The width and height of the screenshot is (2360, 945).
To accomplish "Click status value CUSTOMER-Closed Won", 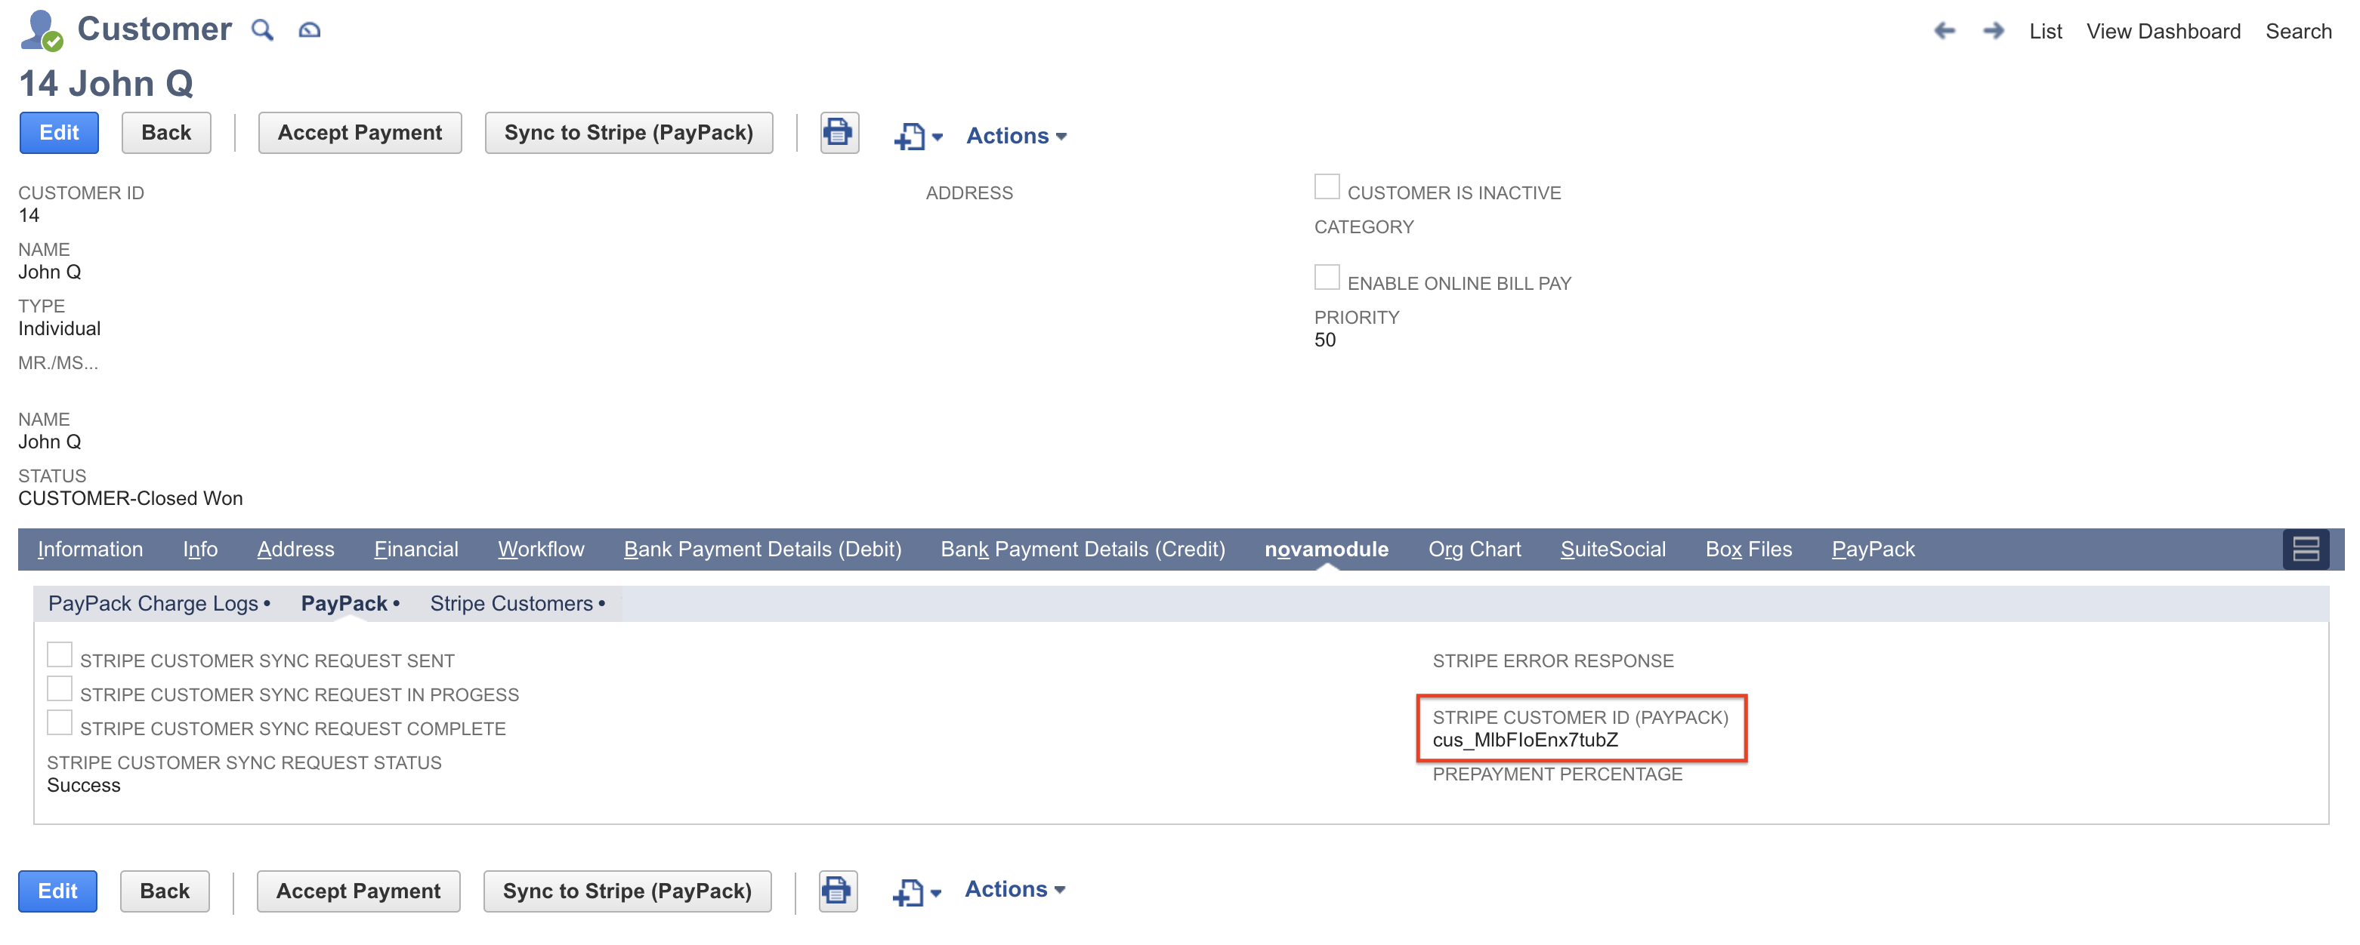I will coord(130,499).
